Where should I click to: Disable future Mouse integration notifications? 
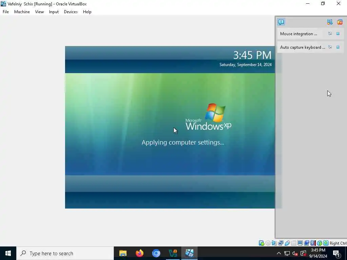point(330,34)
